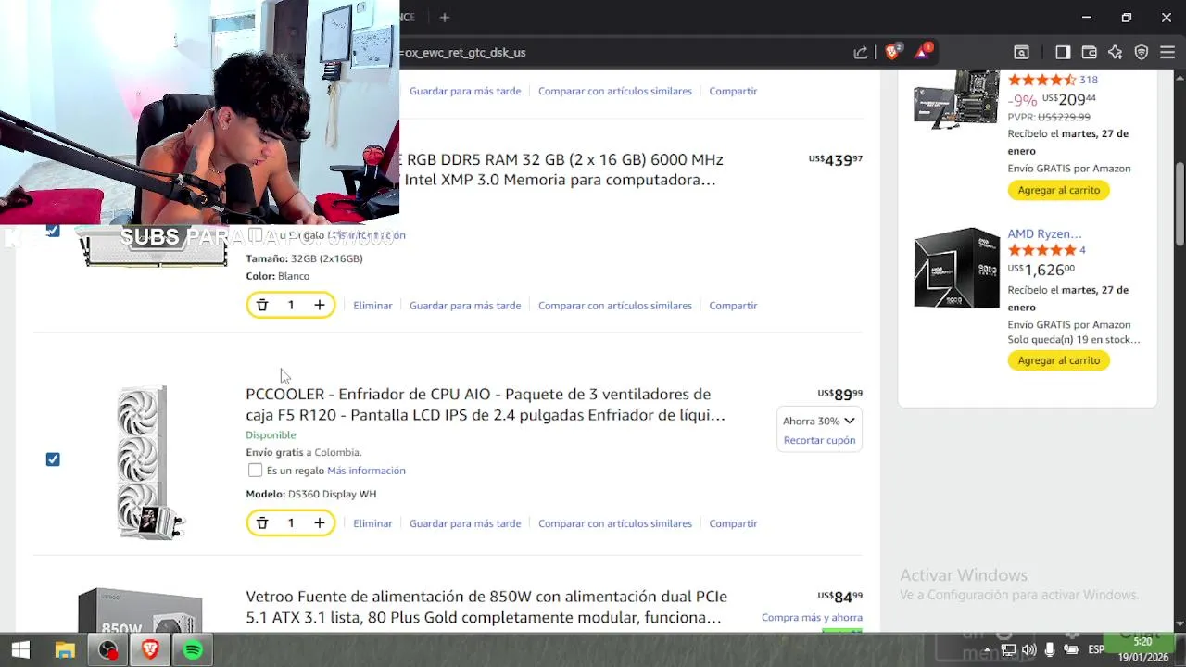The width and height of the screenshot is (1186, 667).
Task: Increase RAM 32GB quantity with plus icon
Action: click(320, 305)
